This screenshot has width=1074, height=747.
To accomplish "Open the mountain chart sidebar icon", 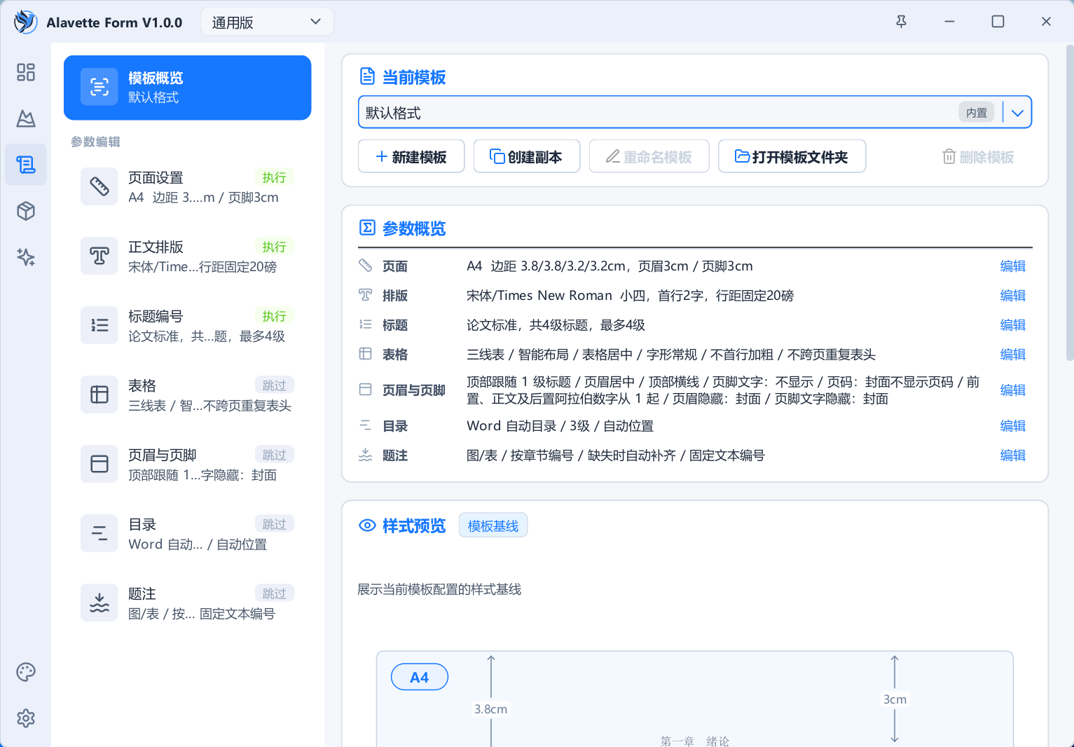I will (x=26, y=118).
